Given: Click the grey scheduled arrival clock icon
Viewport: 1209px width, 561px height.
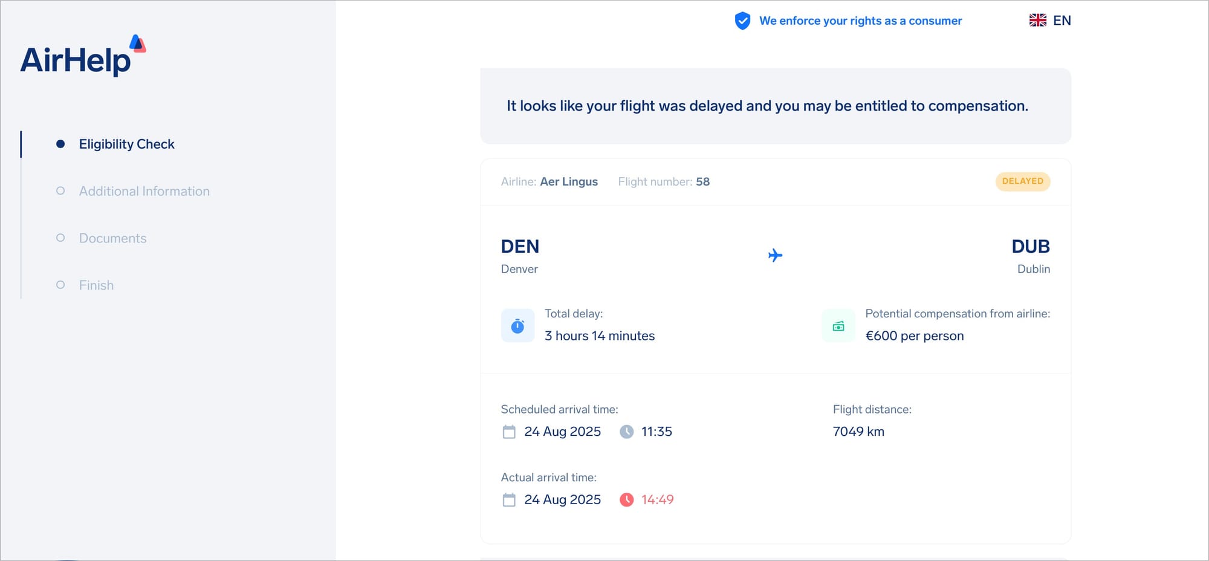Looking at the screenshot, I should click(627, 432).
